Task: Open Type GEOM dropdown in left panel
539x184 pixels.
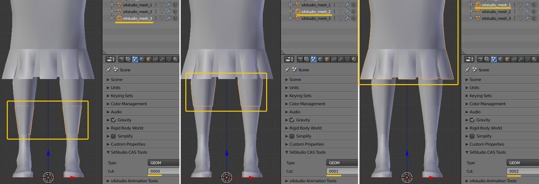Action: point(163,163)
